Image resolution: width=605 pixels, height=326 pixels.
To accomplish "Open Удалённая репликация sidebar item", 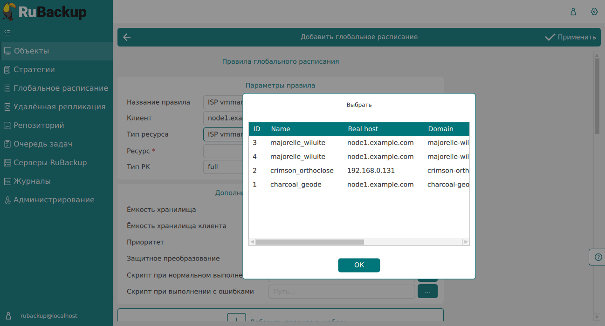I will (59, 107).
